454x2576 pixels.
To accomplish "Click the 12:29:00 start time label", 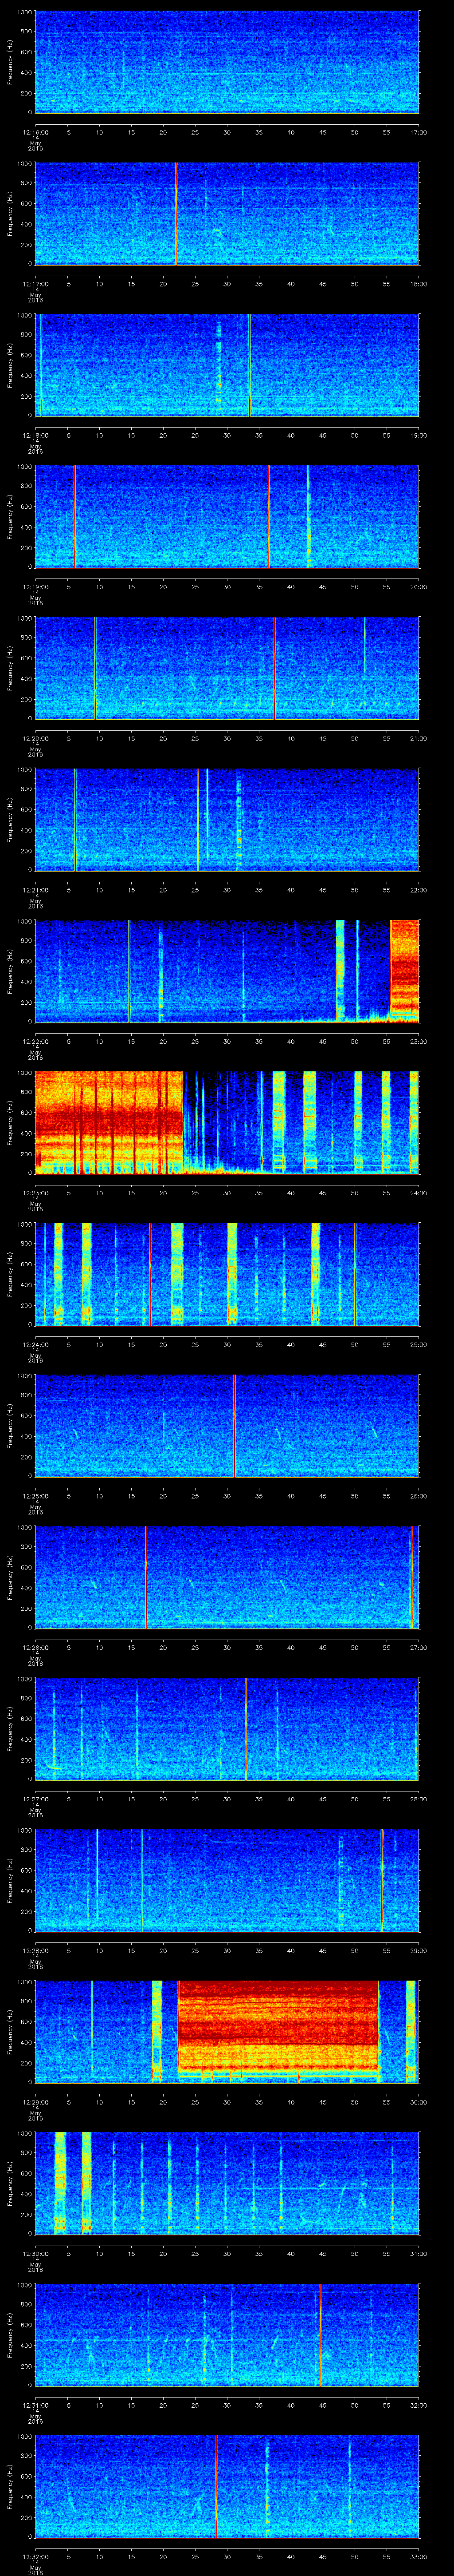I will coord(35,2102).
